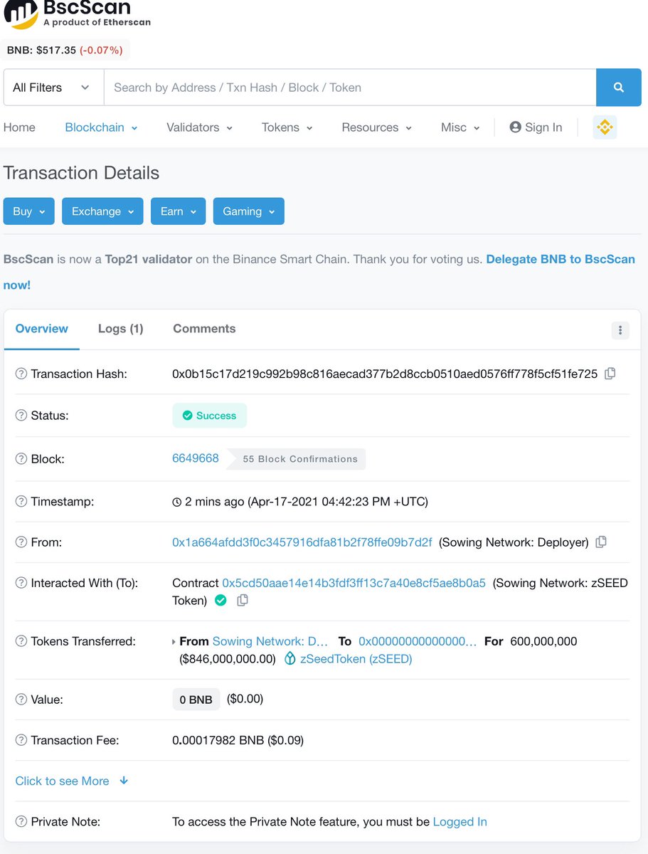Click the magnifier search button
648x854 pixels.
[618, 88]
